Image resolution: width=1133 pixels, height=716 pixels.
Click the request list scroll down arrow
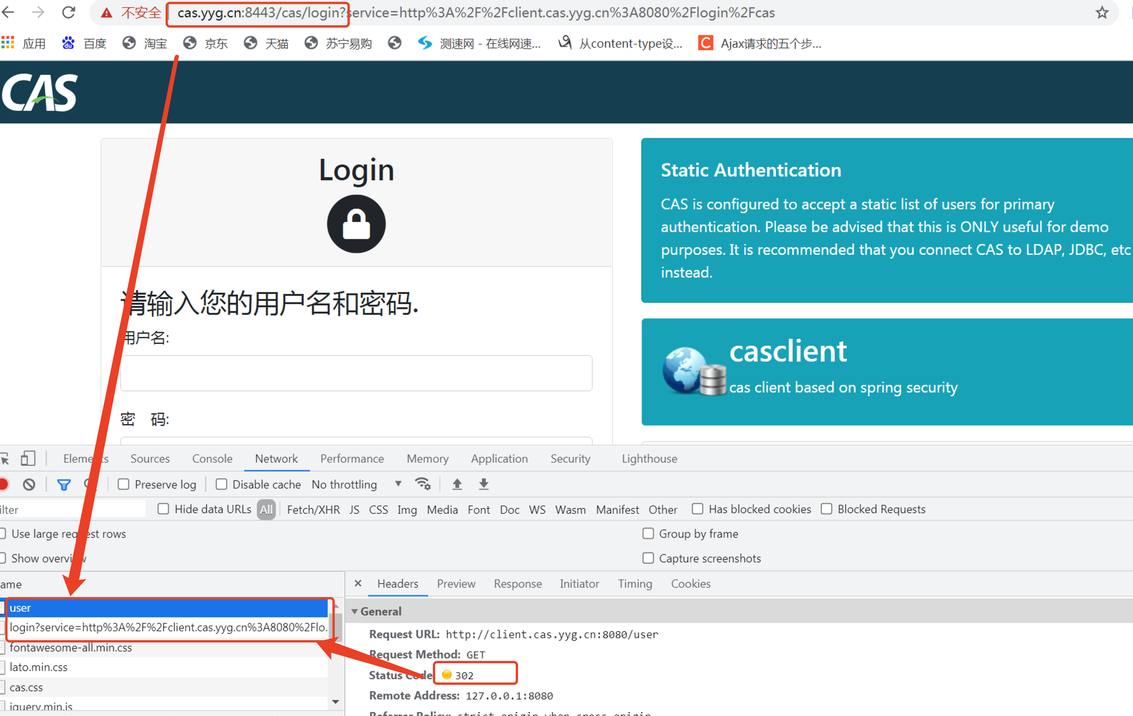[336, 701]
